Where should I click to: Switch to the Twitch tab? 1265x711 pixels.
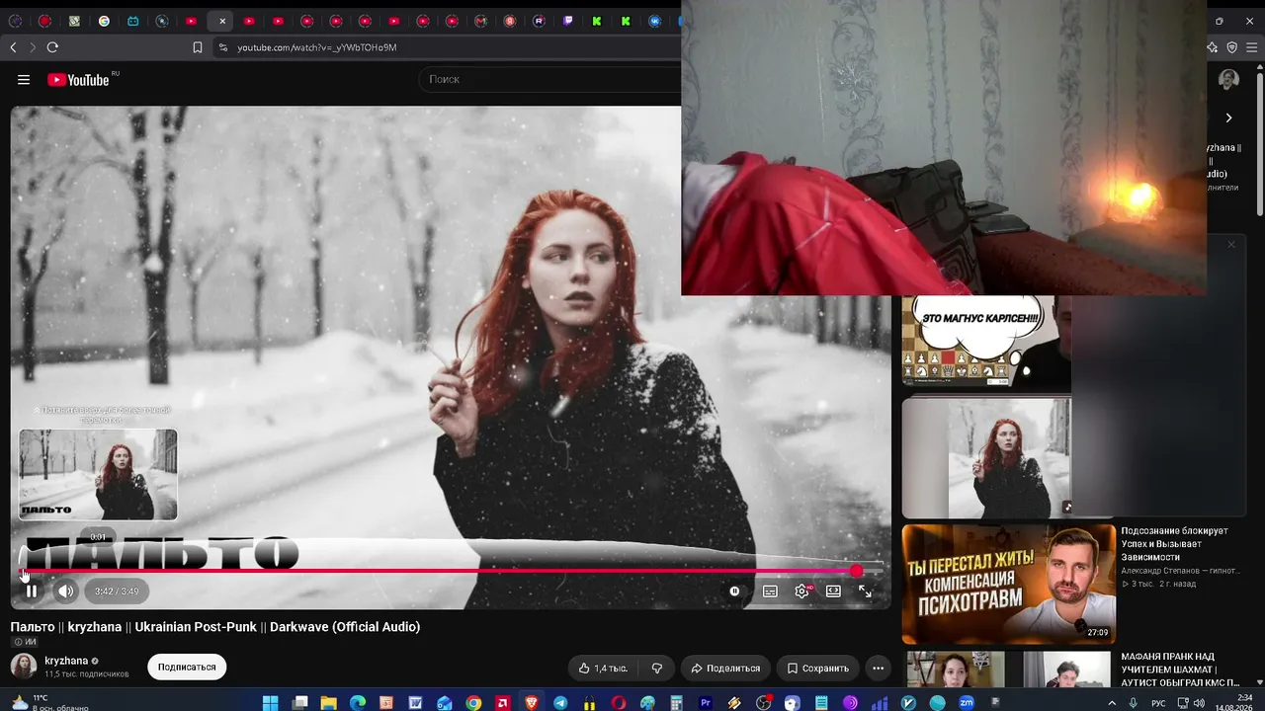(x=568, y=21)
